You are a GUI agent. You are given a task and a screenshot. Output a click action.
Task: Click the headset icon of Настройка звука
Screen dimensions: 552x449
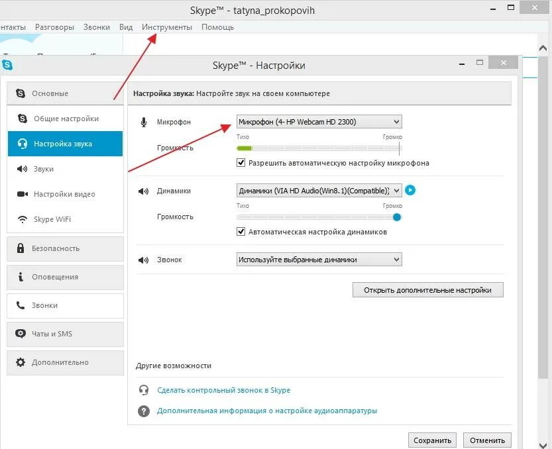[x=23, y=144]
